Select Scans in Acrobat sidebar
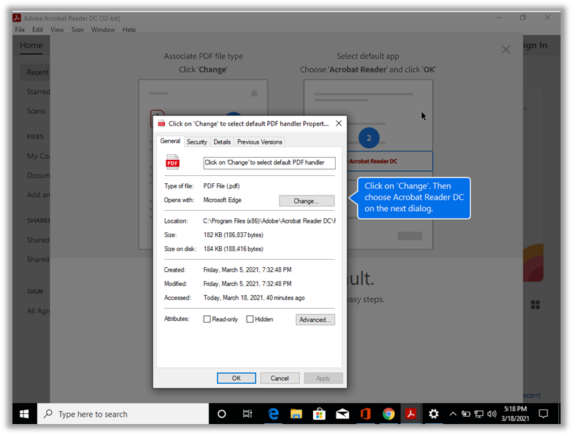The height and width of the screenshot is (435, 573). [x=36, y=111]
